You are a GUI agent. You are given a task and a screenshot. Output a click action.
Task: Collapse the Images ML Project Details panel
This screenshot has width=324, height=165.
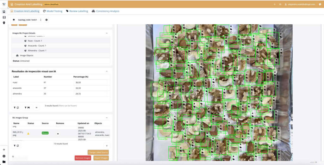point(107,33)
